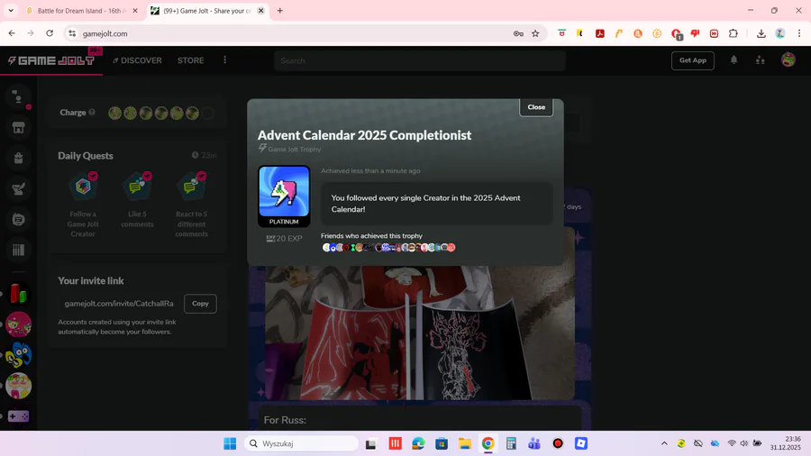This screenshot has width=811, height=456.
Task: Reload the gamejolt.com page
Action: 50,33
